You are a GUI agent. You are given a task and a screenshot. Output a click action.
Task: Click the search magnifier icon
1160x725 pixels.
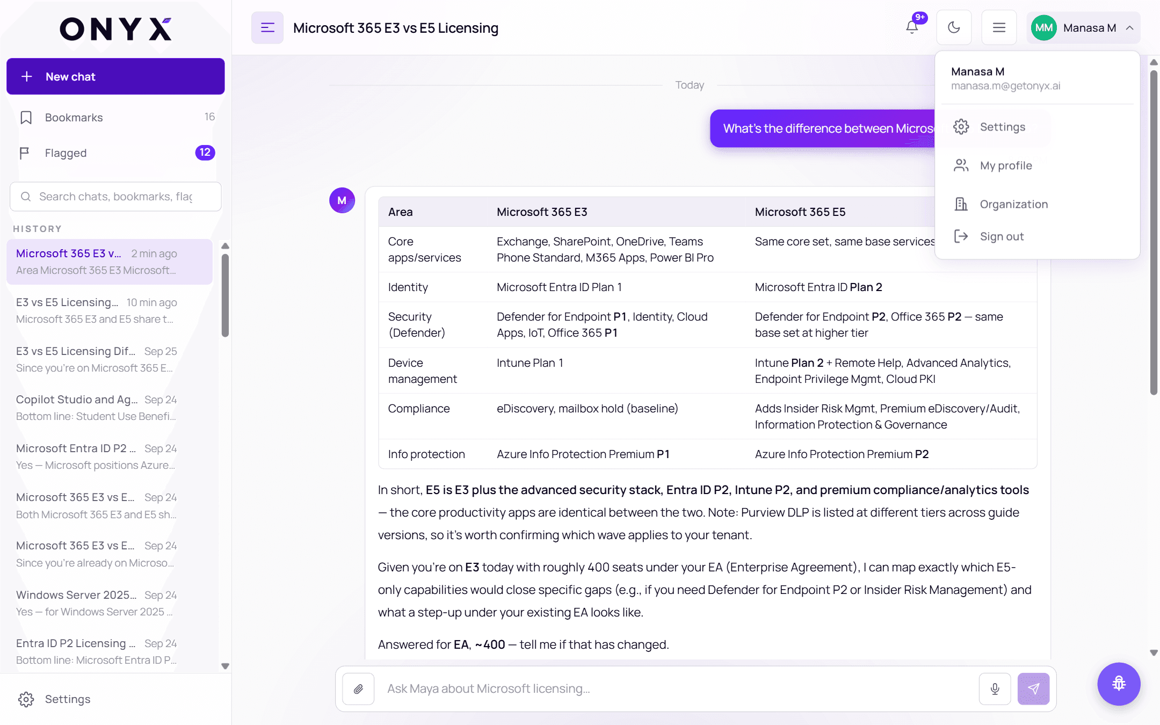point(26,197)
